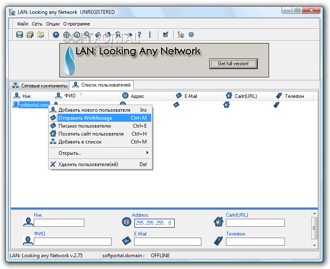Sort by the Сайт(URL) column header
Image resolution: width=330 pixels, height=269 pixels.
point(248,96)
